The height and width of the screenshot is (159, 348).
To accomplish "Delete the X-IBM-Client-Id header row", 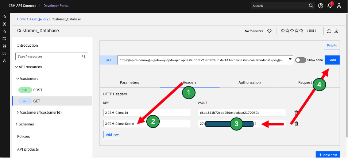I will (296, 112).
